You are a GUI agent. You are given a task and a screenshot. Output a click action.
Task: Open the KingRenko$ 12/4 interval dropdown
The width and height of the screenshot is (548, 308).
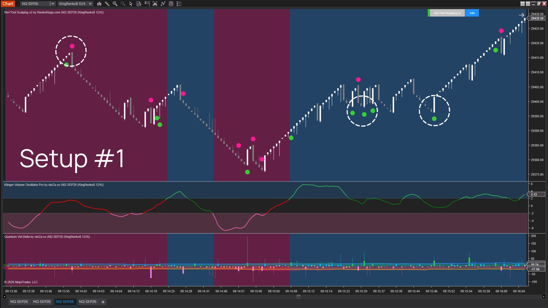tap(75, 4)
